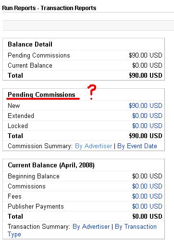
Task: Click the Balance Detail heading
Action: point(30,44)
